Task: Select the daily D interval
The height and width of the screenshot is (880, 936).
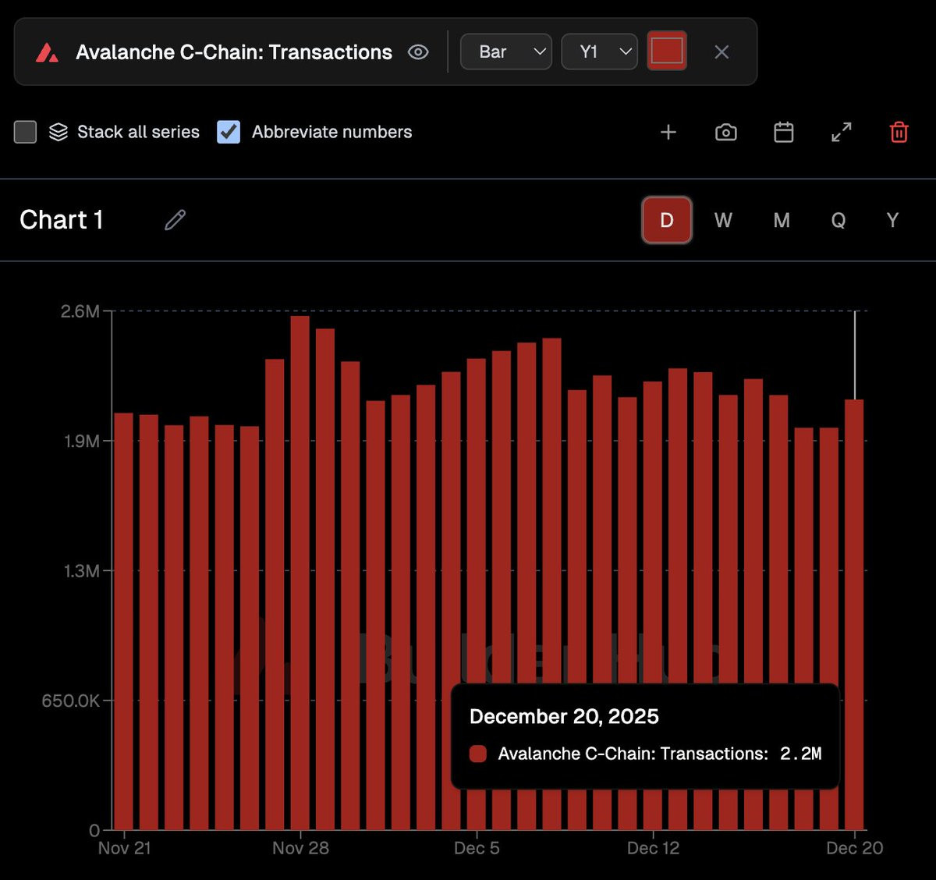Action: coord(667,220)
